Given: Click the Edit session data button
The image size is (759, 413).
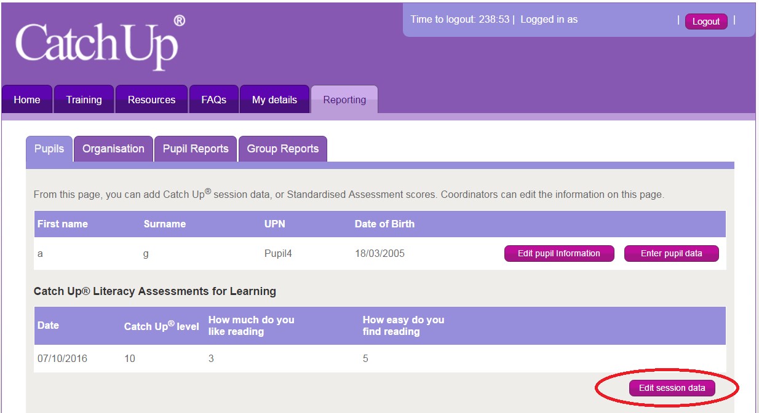Looking at the screenshot, I should tap(672, 388).
